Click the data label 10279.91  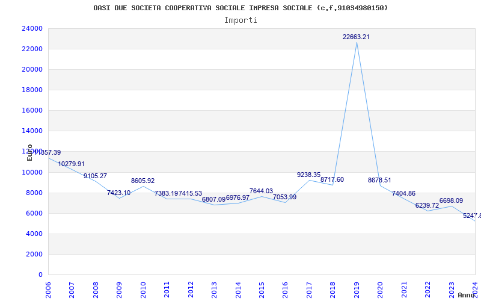(71, 164)
